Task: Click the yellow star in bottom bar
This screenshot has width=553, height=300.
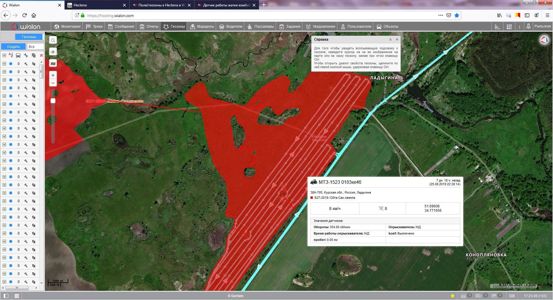Action: 452,296
